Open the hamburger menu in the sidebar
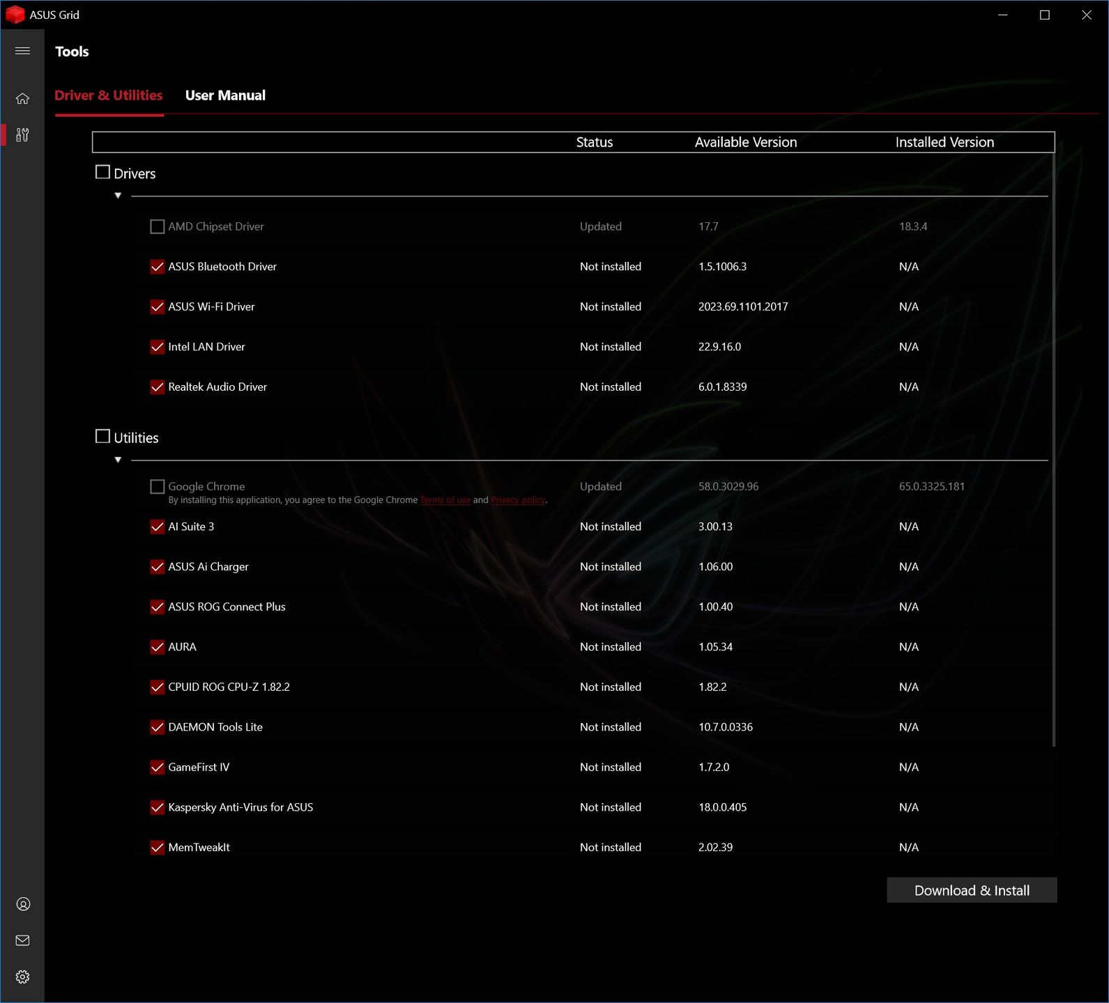 click(x=22, y=51)
